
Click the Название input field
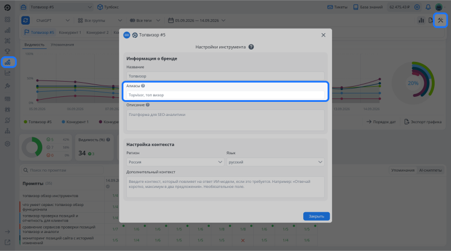coord(225,76)
